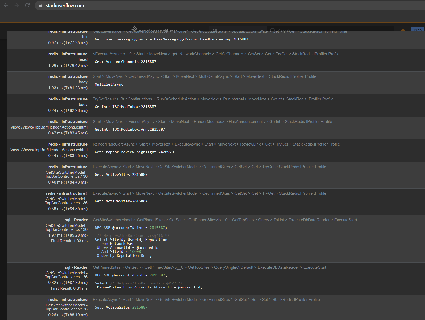Select the ProductFeedbackSurvey Get command text
Viewport: 425px width, 320px height.
(x=172, y=39)
